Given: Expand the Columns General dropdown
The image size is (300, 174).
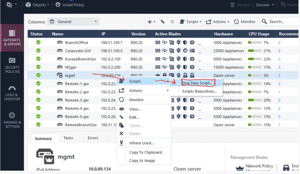Looking at the screenshot, I should coord(73,22).
